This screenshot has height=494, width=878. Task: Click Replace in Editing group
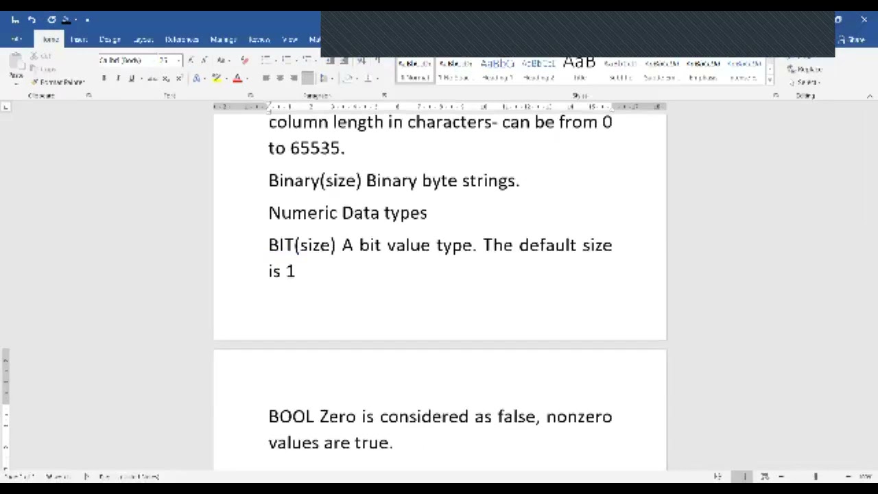tap(805, 69)
